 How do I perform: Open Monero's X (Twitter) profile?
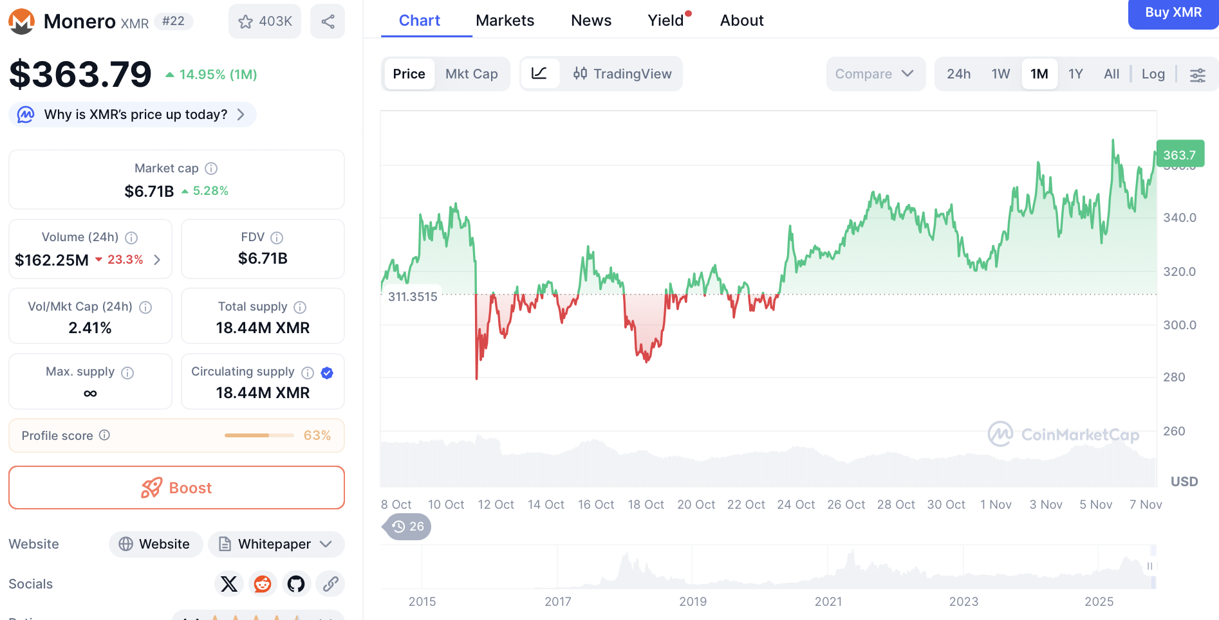[229, 584]
